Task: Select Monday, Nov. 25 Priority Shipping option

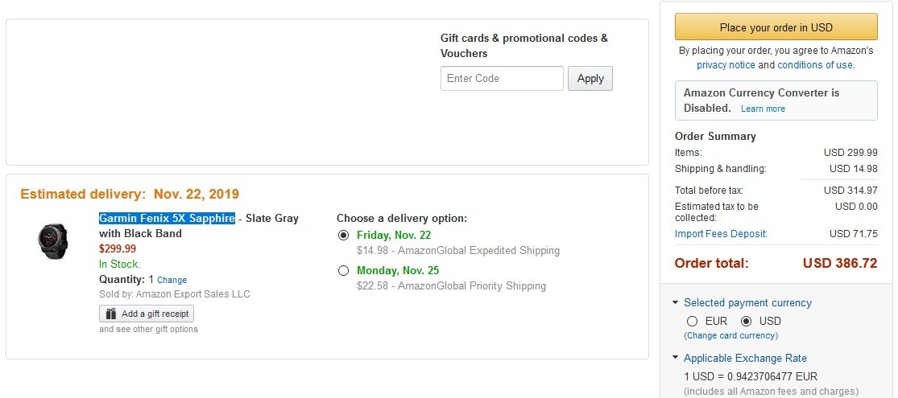Action: click(344, 270)
